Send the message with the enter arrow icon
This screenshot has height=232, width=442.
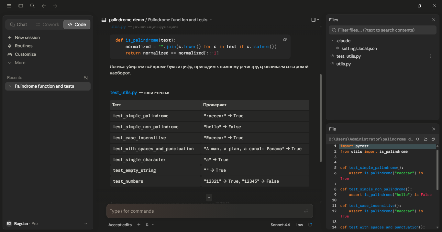tap(306, 211)
